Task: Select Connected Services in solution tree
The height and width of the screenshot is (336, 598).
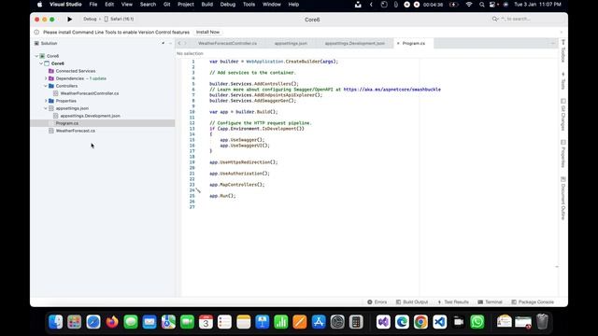Action: tap(76, 71)
